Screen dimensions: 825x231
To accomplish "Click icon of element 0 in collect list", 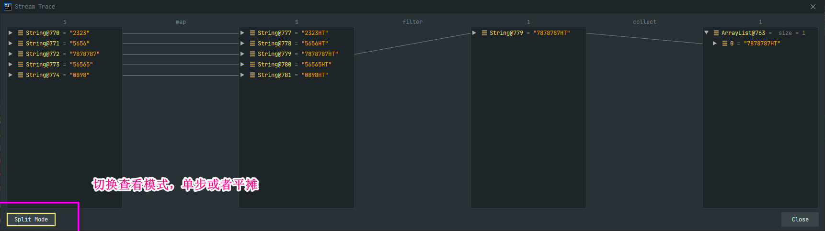I will coord(725,44).
